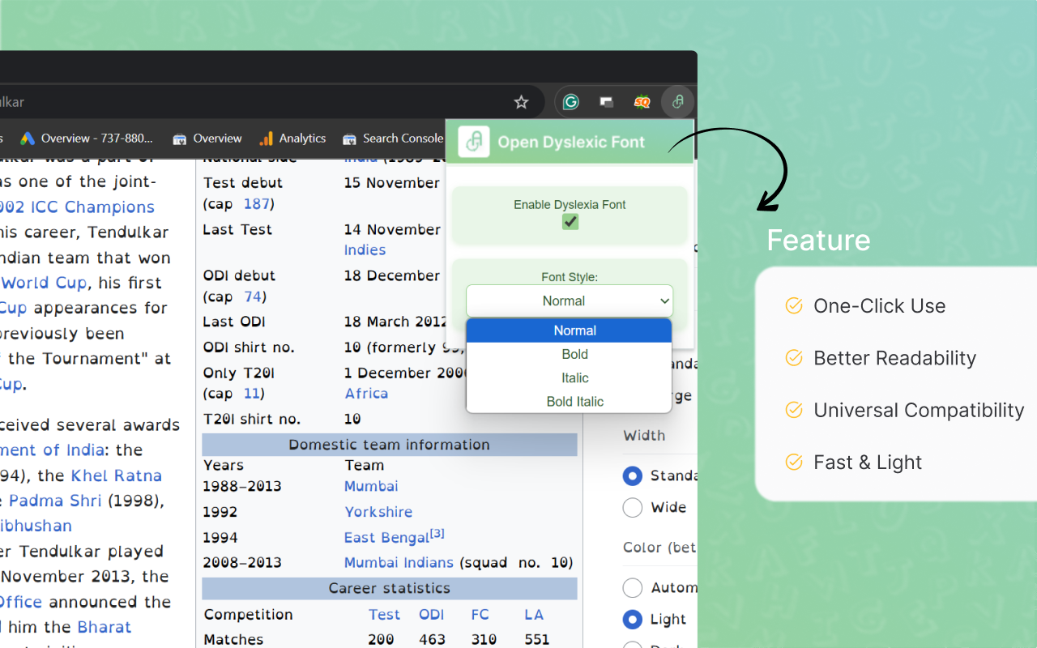Follow the Padma Shri link
Image resolution: width=1037 pixels, height=648 pixels.
[55, 501]
